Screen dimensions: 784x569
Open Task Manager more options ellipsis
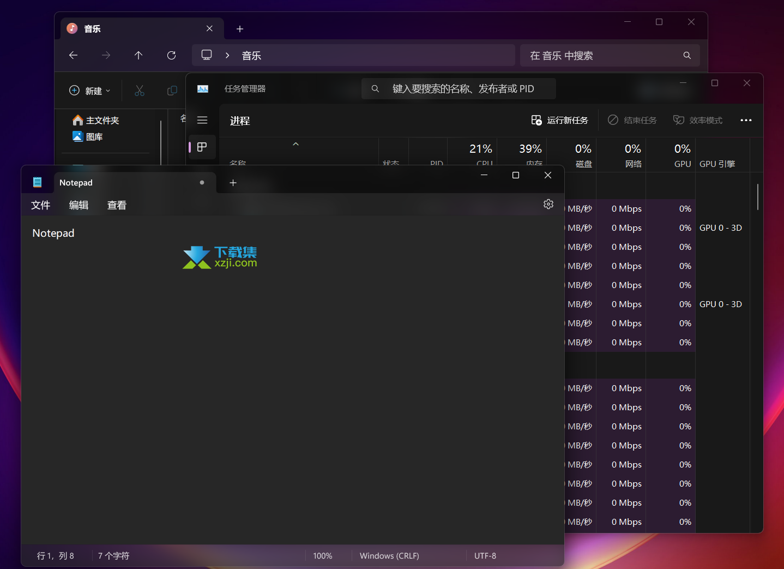(x=746, y=120)
